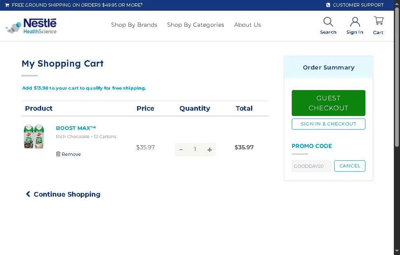This screenshot has height=255, width=400.
Task: Click the Customer Support link
Action: click(358, 5)
